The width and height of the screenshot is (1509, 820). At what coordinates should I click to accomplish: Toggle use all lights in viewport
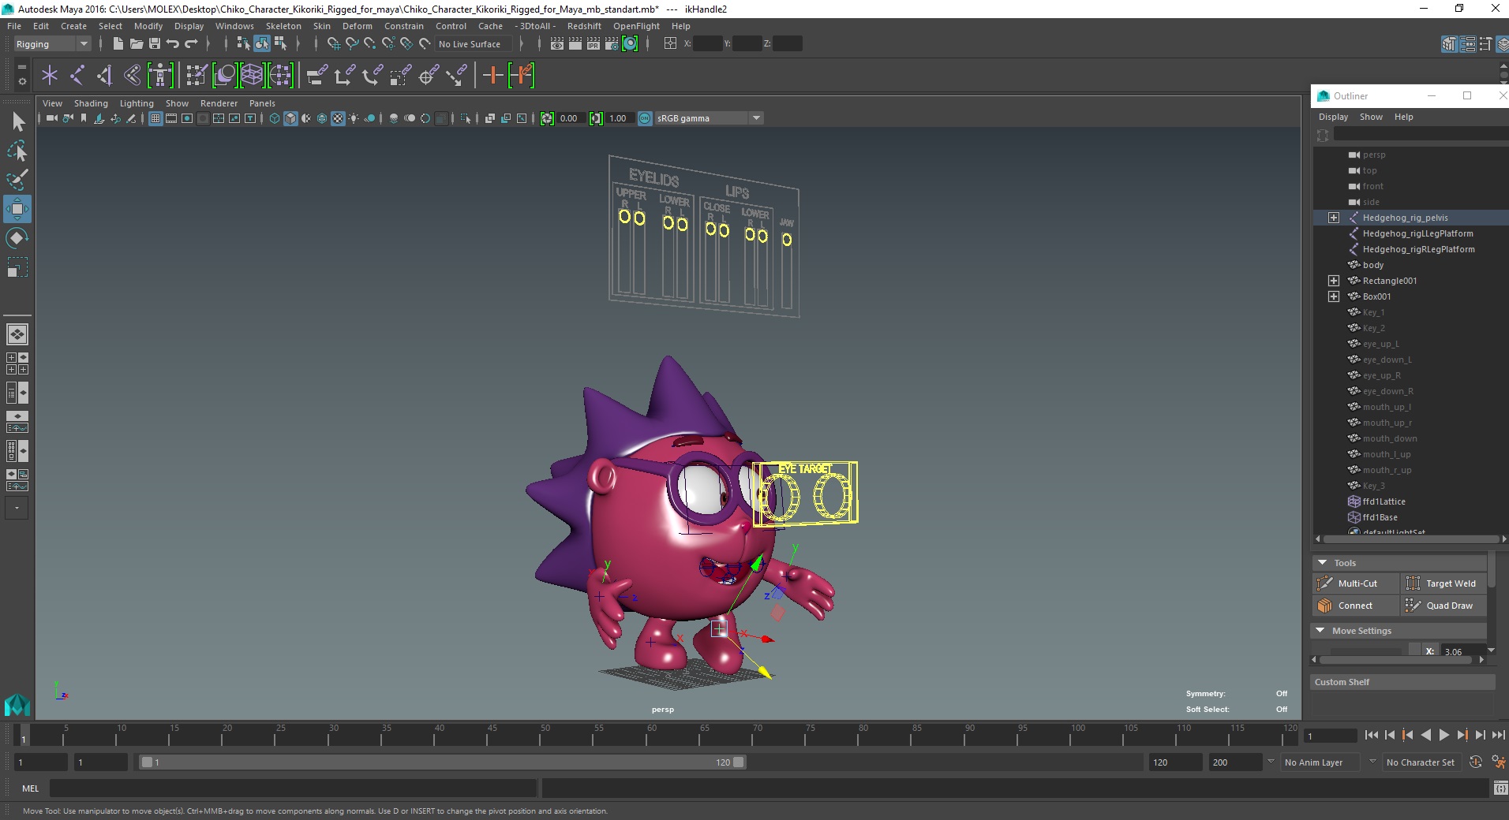click(x=354, y=119)
